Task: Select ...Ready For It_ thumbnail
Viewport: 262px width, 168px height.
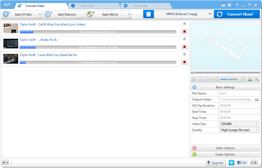Action: point(11,44)
